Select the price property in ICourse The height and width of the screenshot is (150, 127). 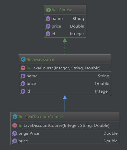coord(65,26)
